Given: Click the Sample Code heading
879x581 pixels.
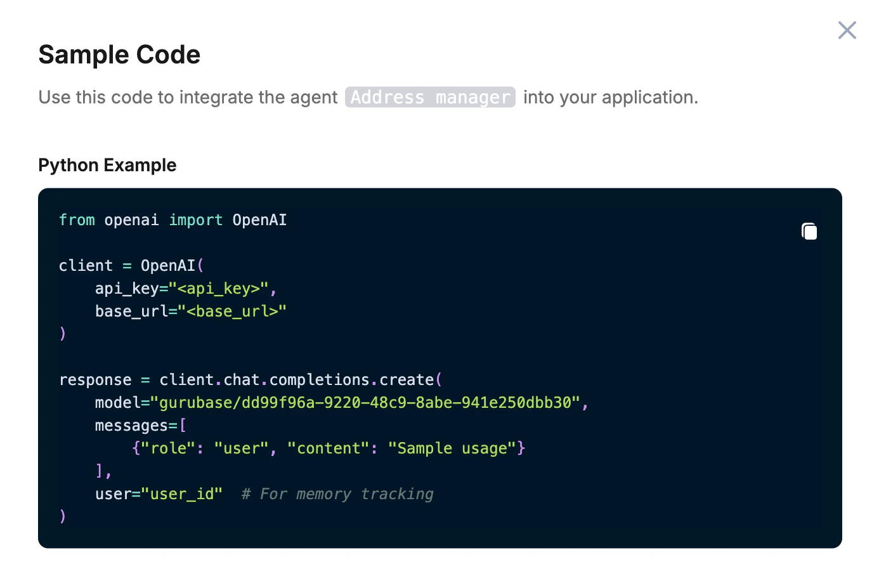Looking at the screenshot, I should [x=119, y=55].
